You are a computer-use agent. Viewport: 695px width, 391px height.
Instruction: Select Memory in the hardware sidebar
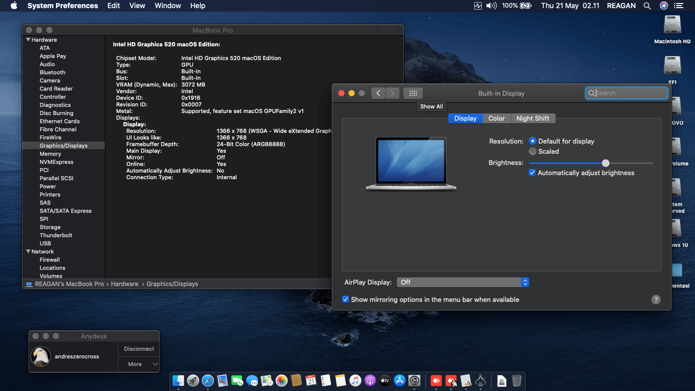[x=50, y=154]
